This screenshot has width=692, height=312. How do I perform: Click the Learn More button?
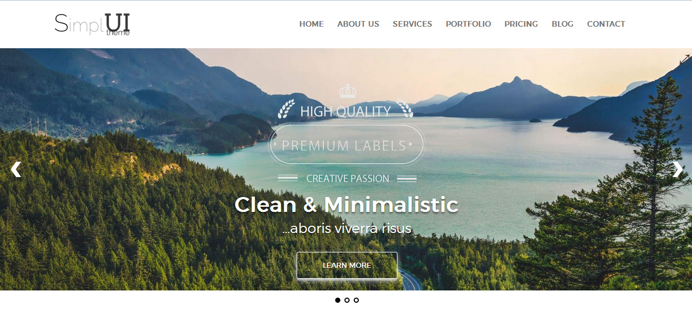(x=347, y=265)
